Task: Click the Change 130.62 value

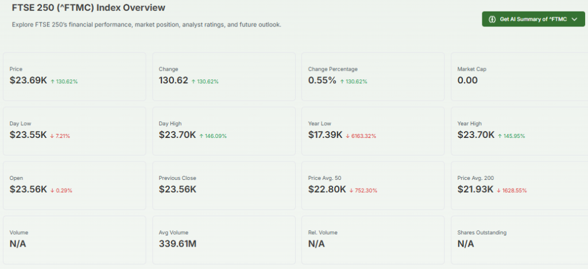Action: [x=173, y=80]
